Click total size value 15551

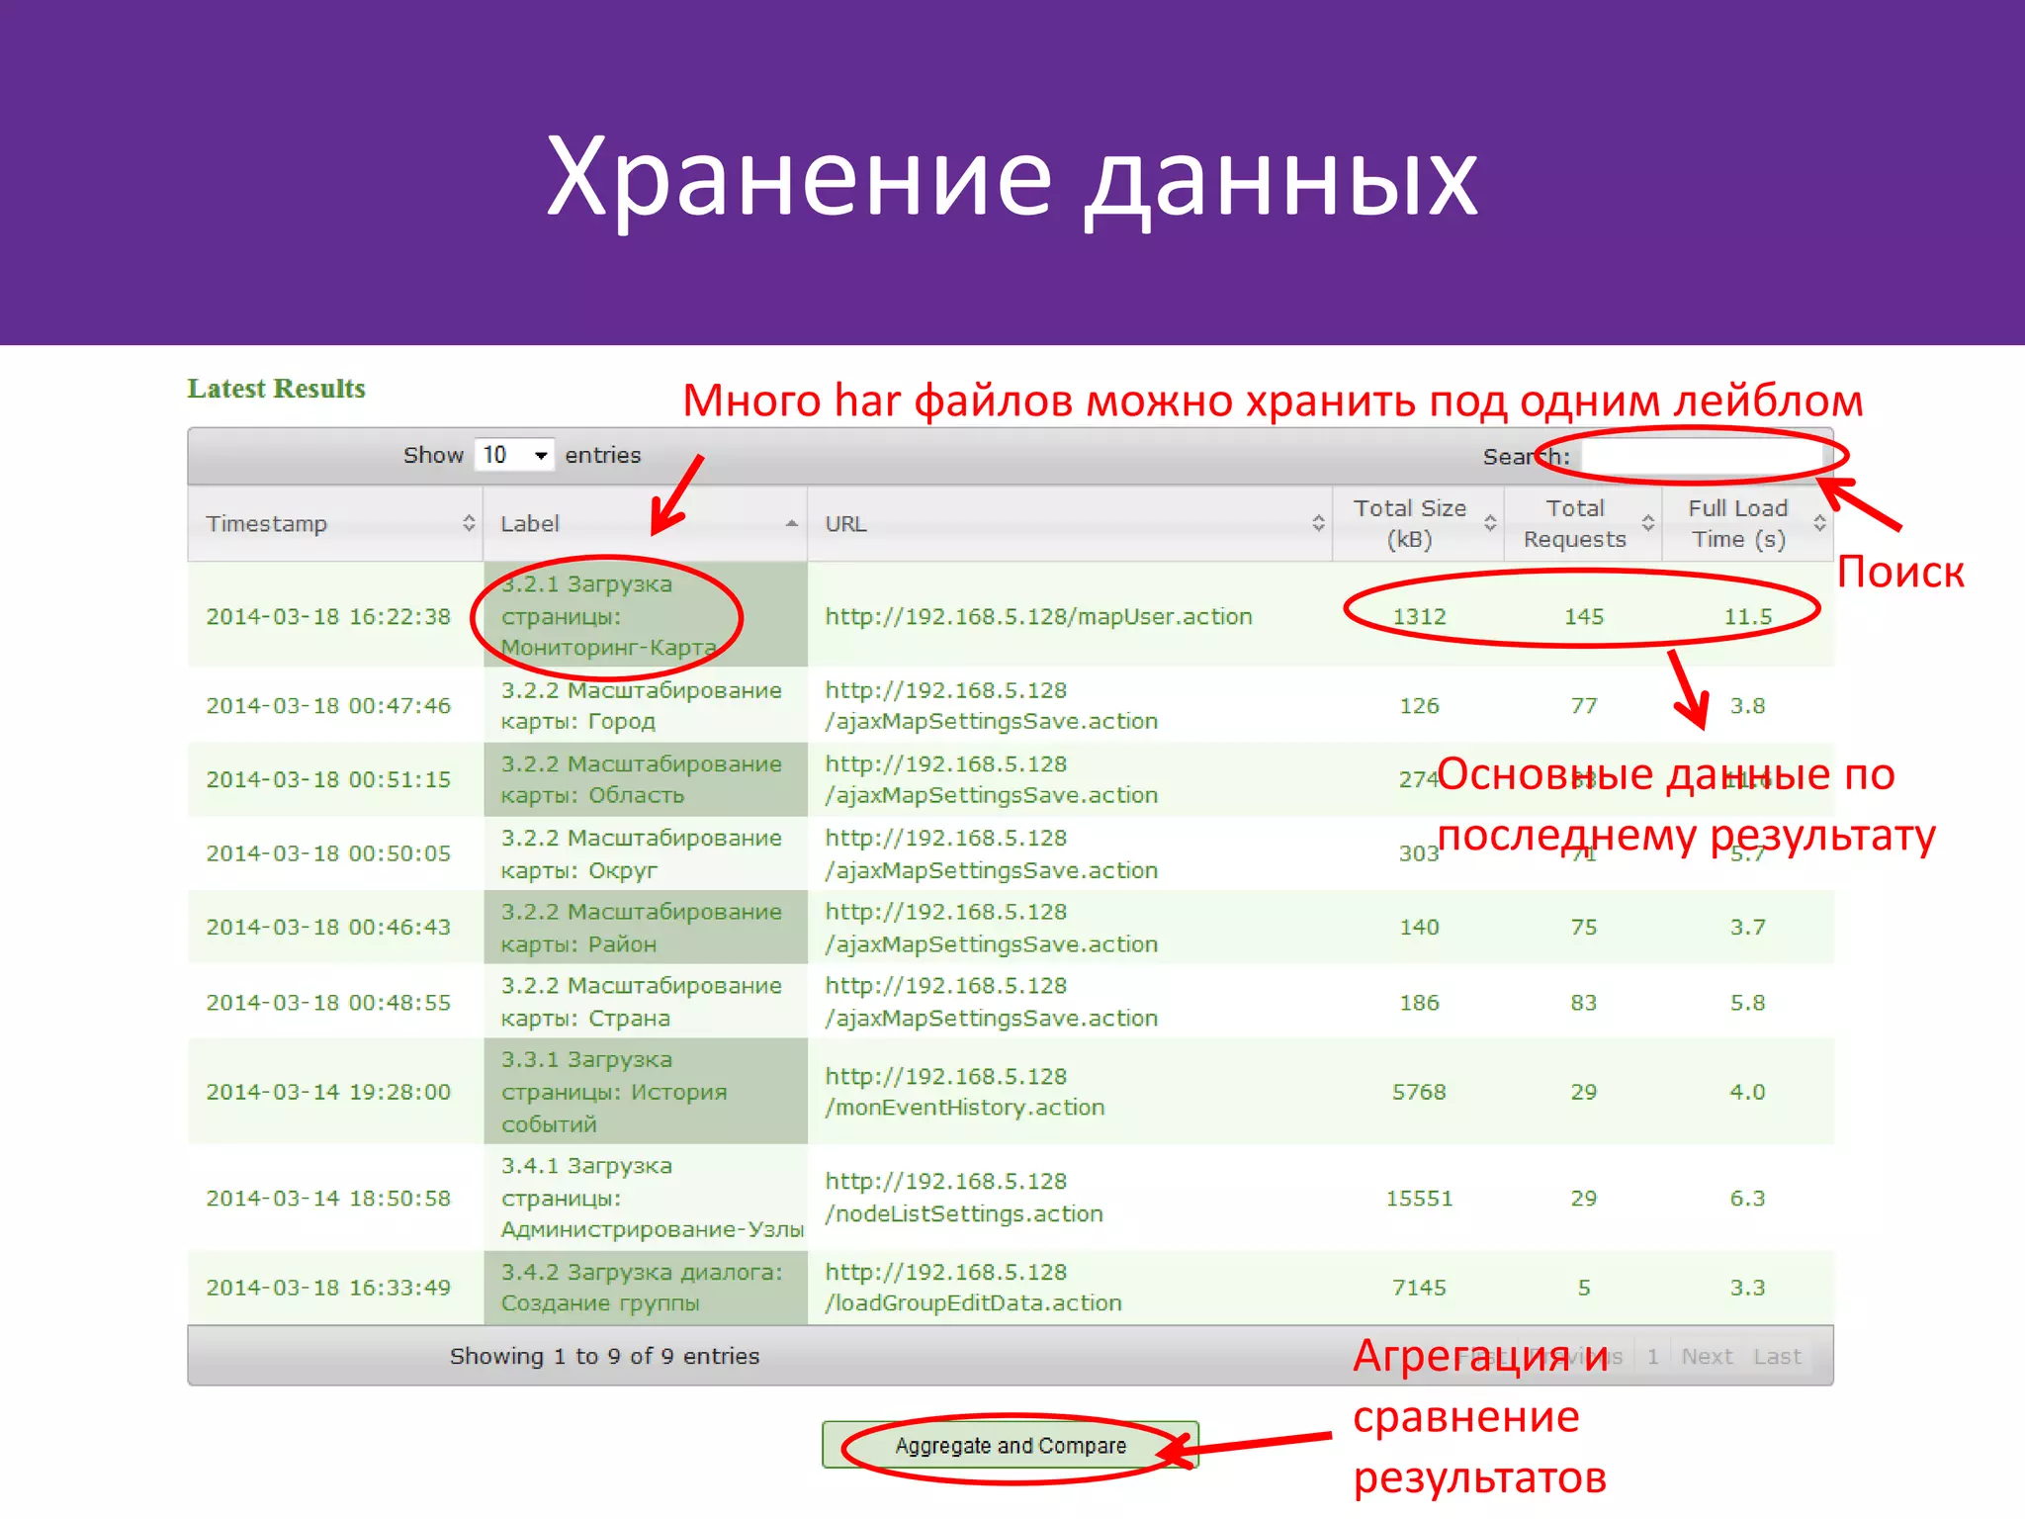click(1419, 1198)
